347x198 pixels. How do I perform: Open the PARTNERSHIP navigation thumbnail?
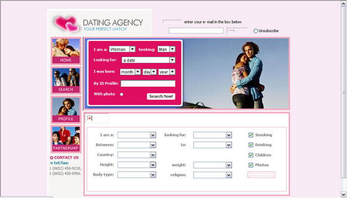point(66,139)
